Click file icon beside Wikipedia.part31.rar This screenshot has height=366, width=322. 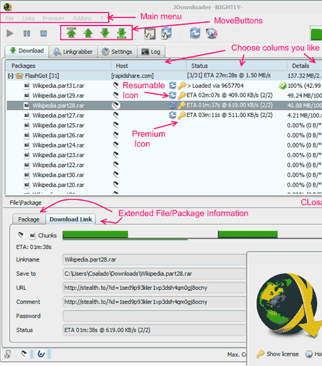pyautogui.click(x=26, y=86)
